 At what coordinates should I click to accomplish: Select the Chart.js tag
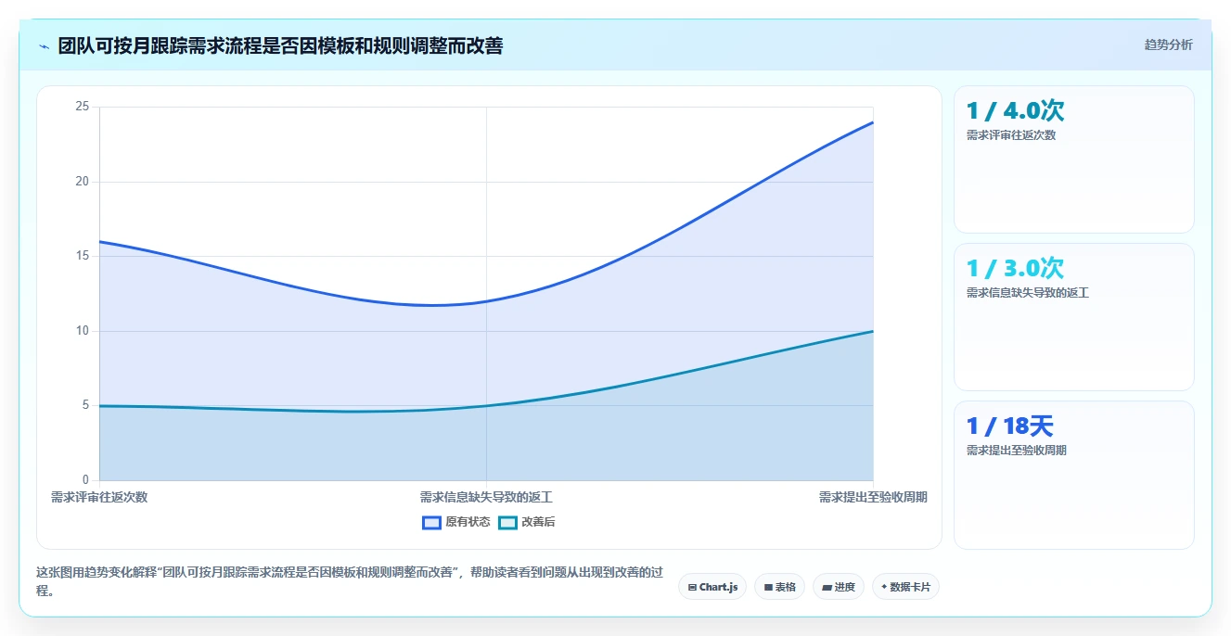click(x=712, y=587)
